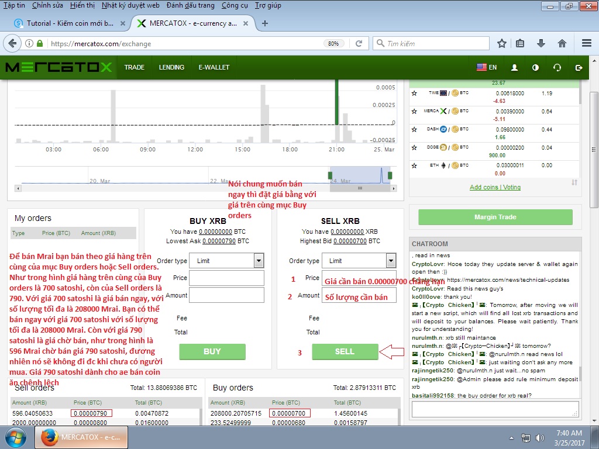
Task: Favorite the ETH/BTC pair star
Action: [x=414, y=165]
